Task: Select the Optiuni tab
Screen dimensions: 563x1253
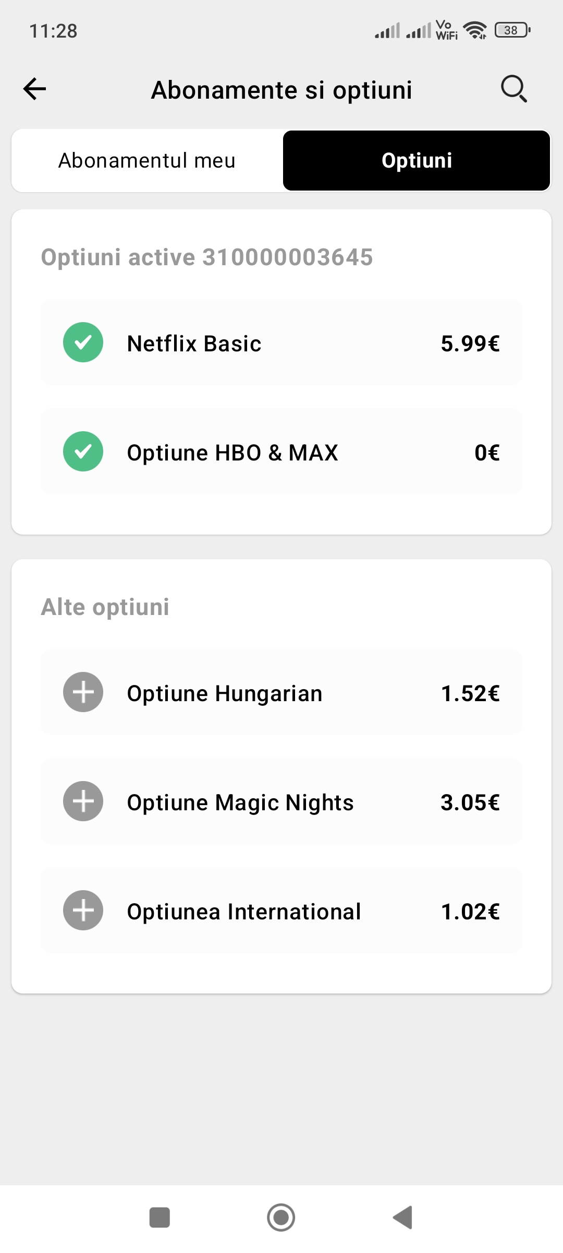Action: (417, 161)
